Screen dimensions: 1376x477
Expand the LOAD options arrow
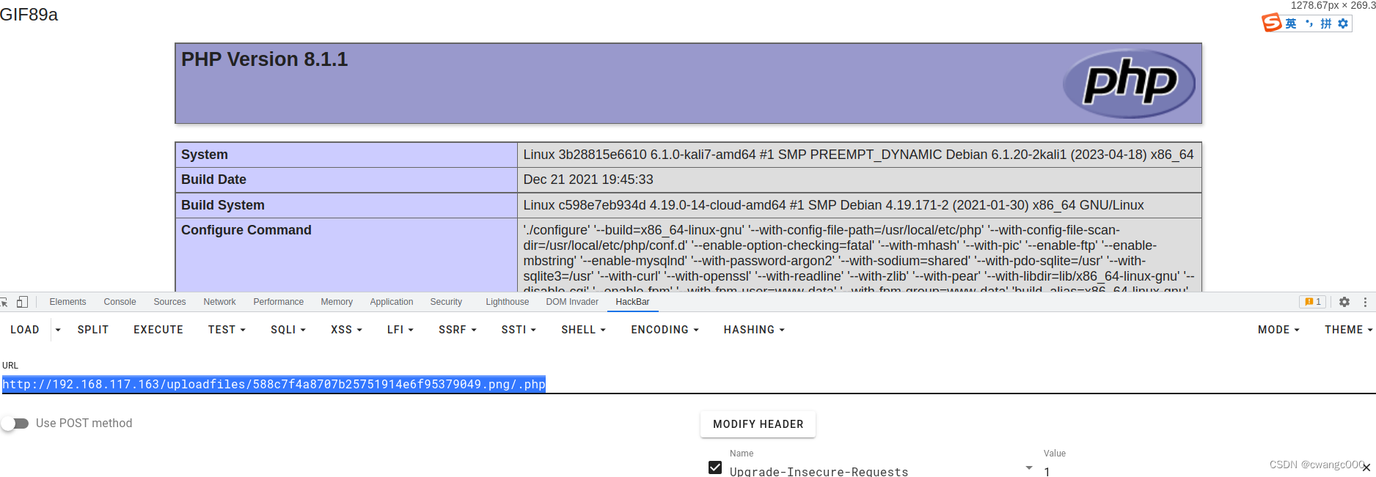coord(58,330)
